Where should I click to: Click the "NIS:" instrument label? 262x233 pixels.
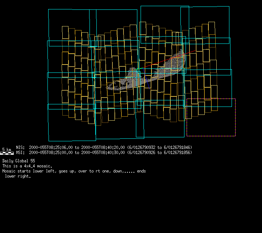pyautogui.click(x=20, y=147)
